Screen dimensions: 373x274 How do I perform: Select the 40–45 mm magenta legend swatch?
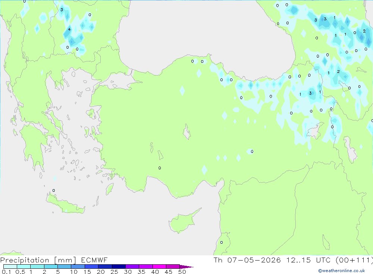click(159, 267)
